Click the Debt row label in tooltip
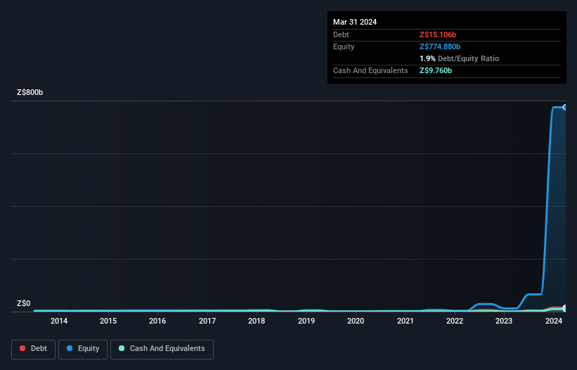The image size is (577, 370). tap(341, 34)
